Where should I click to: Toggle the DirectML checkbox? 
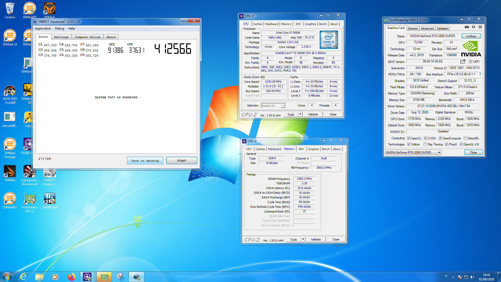point(465,138)
